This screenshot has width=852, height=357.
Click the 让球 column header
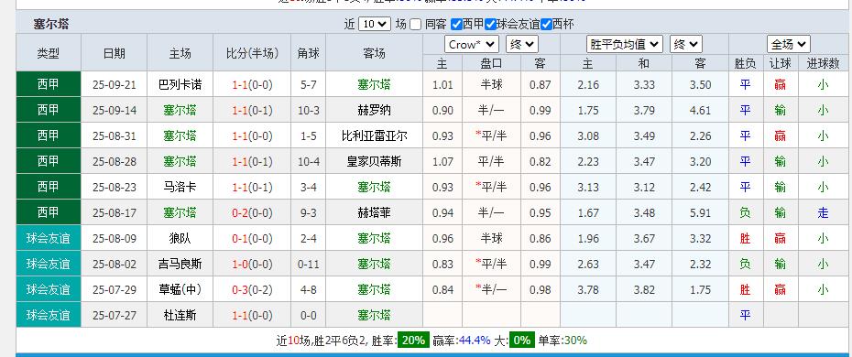[x=781, y=63]
